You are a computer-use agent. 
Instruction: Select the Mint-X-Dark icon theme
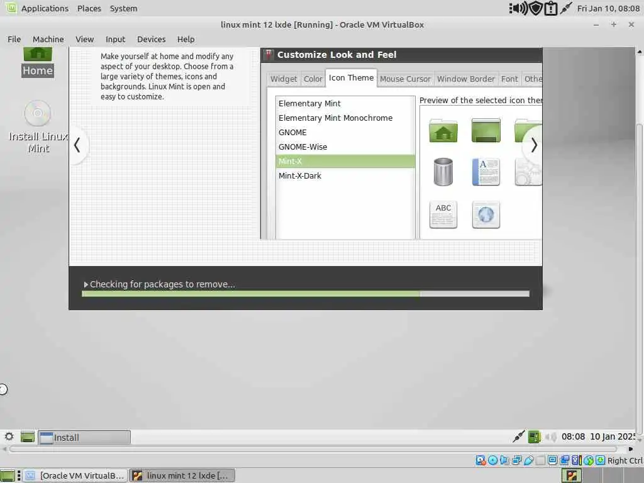pyautogui.click(x=345, y=176)
